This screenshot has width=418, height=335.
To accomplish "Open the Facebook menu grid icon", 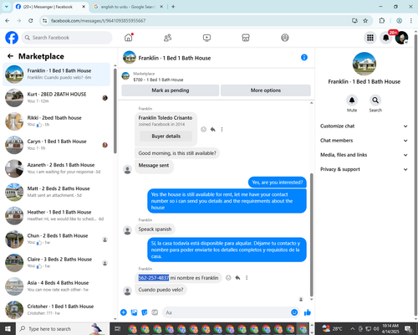I will 370,38.
